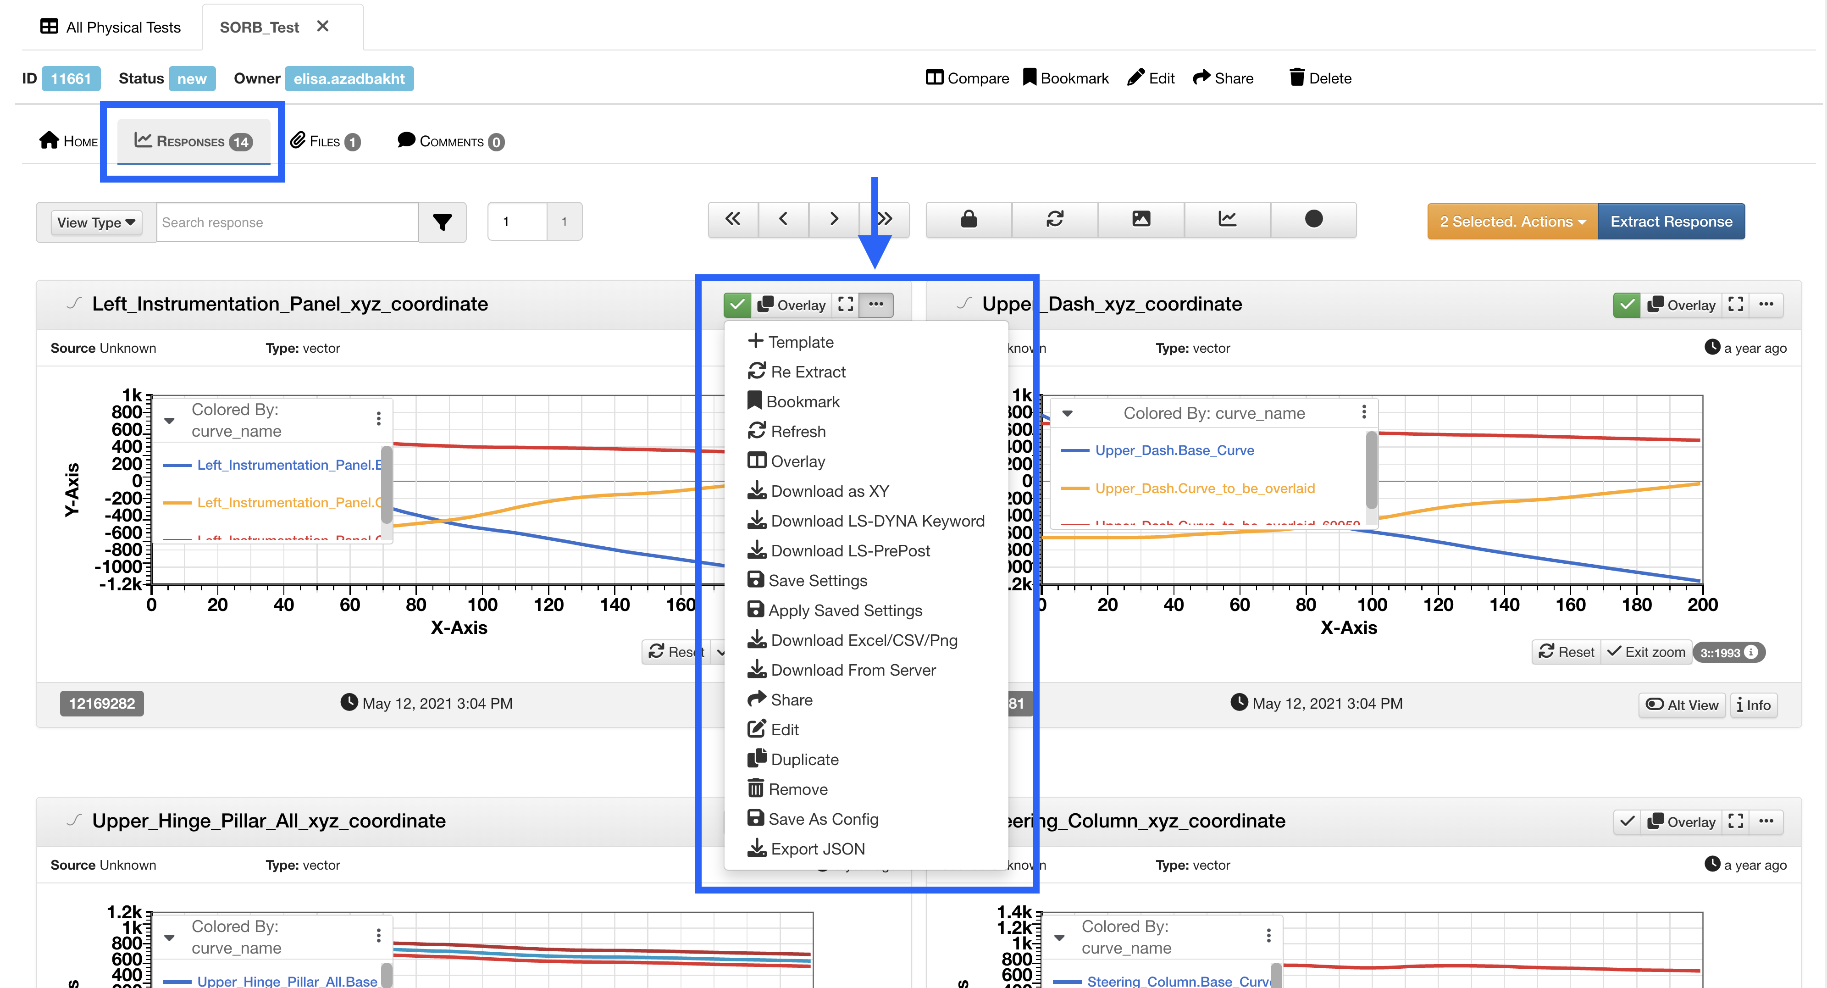Toggle Alt View on Upper_Dash card
The image size is (1827, 988).
coord(1682,704)
